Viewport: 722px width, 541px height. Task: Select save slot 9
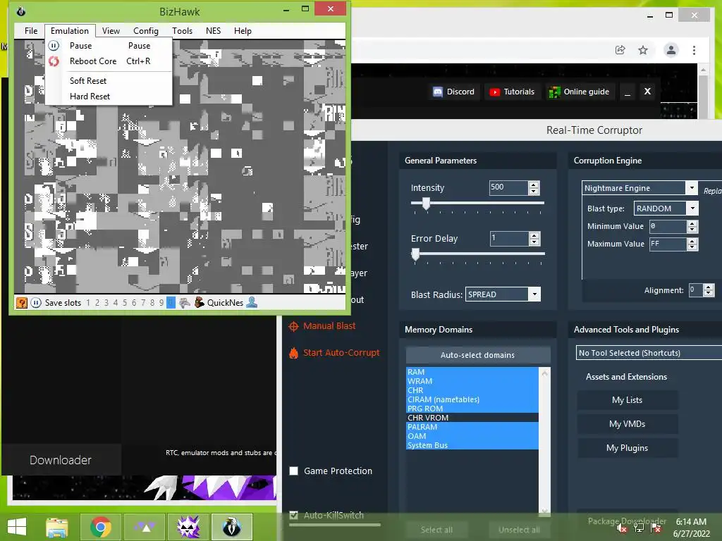coord(161,303)
